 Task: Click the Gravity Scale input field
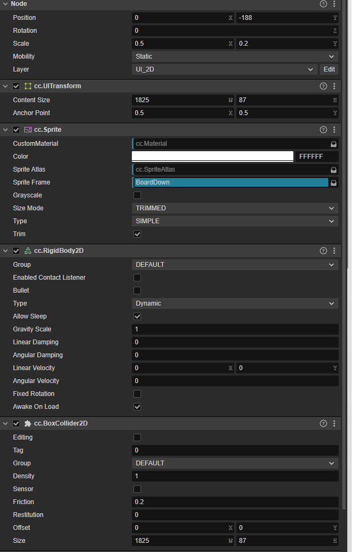coord(235,329)
